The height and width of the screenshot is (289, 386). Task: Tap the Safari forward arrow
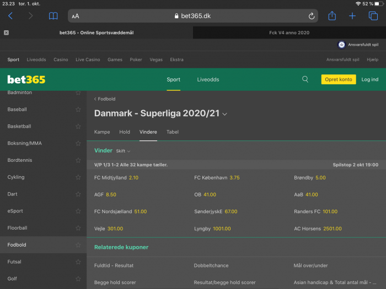pos(30,16)
